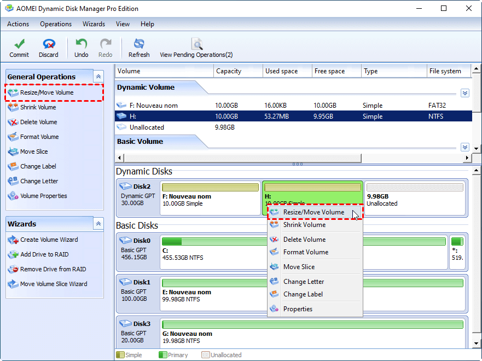Sort by the File system column header

449,71
